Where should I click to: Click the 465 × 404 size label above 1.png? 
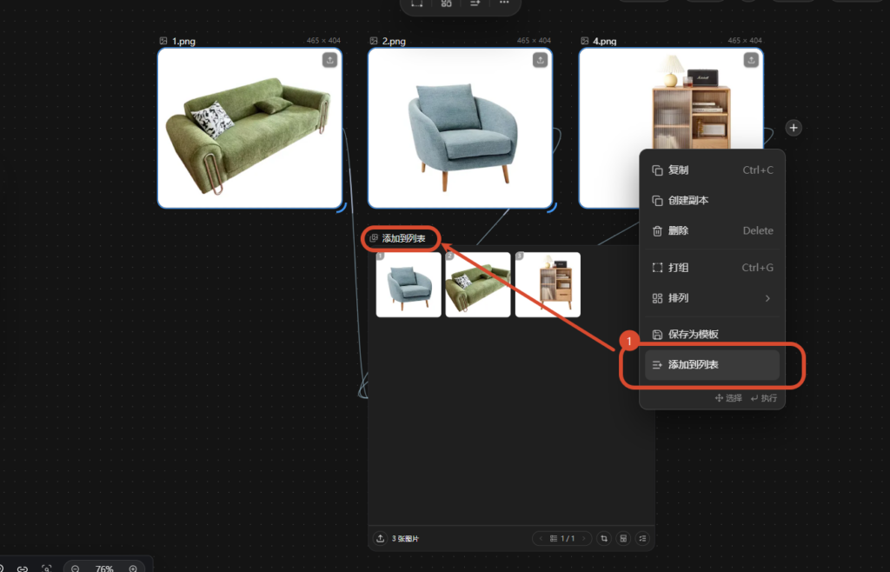pyautogui.click(x=323, y=41)
